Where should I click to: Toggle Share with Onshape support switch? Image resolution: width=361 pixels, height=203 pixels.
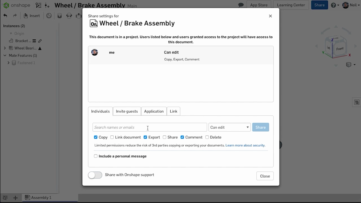pos(95,175)
